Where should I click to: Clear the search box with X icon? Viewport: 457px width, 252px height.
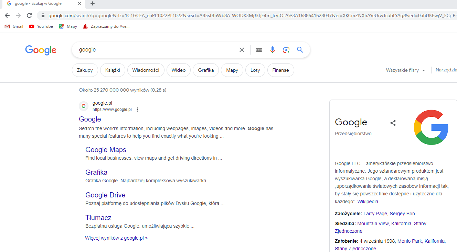(242, 50)
